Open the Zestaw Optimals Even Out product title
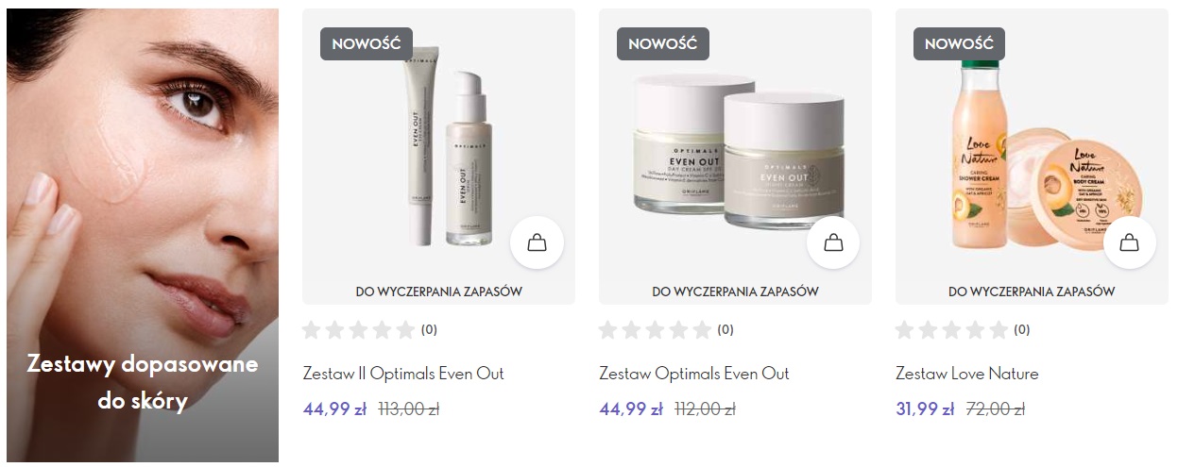This screenshot has height=467, width=1178. [694, 374]
